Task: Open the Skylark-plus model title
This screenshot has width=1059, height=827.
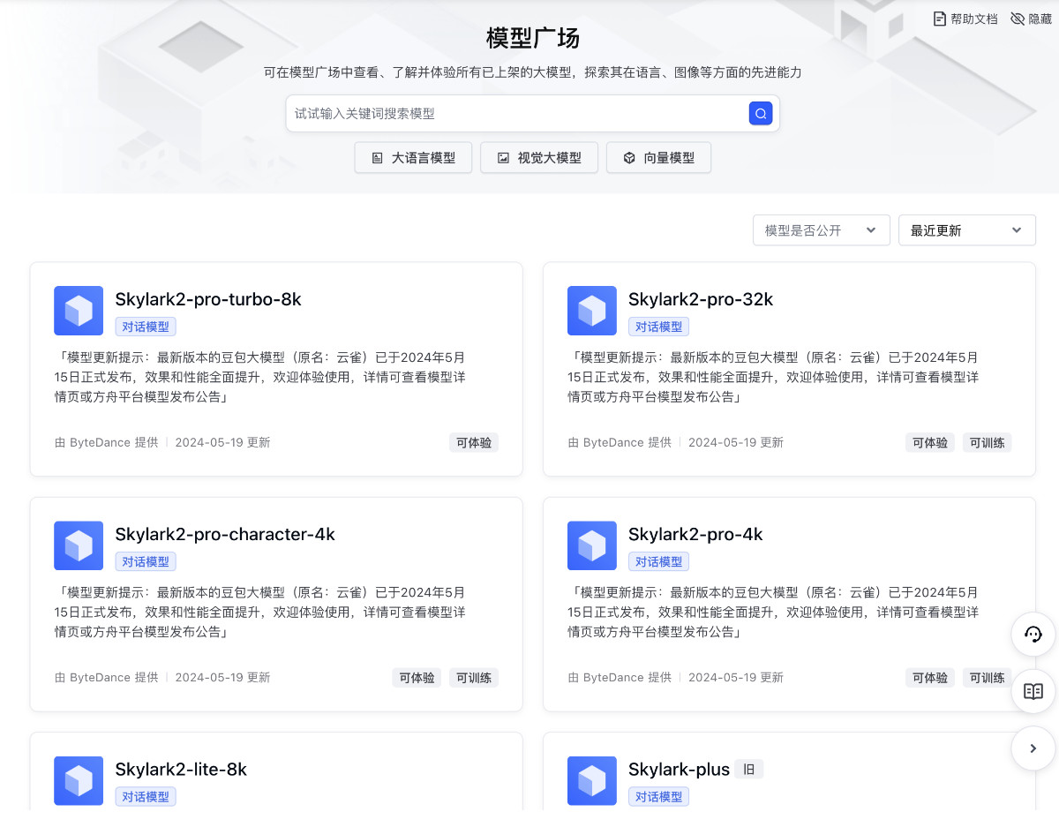Action: [679, 770]
